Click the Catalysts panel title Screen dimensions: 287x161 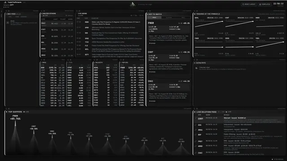200,63
